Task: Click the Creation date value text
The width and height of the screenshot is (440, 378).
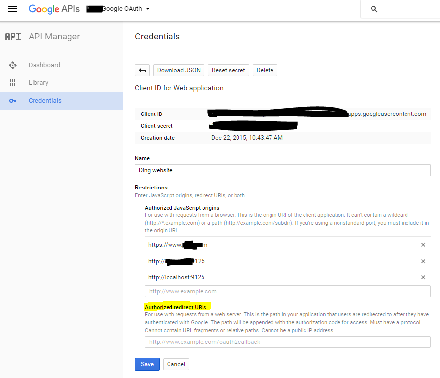Action: click(247, 138)
